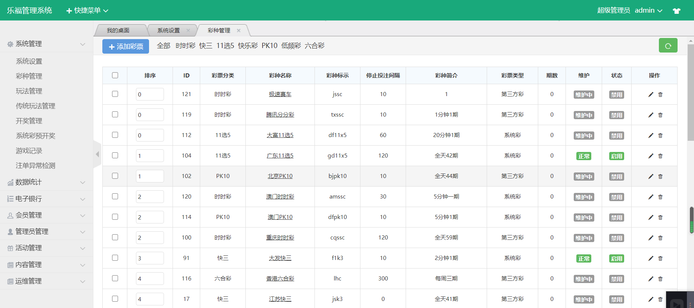Filter lotteries by 时时彩 category
This screenshot has width=694, height=308.
point(186,46)
